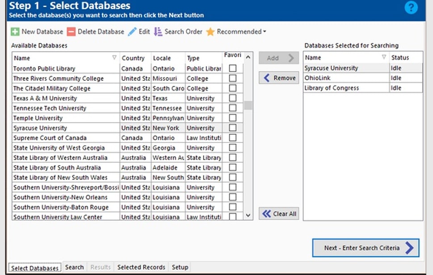Screen dimensions: 433x275
Task: Click the Remove button
Action: [279, 78]
